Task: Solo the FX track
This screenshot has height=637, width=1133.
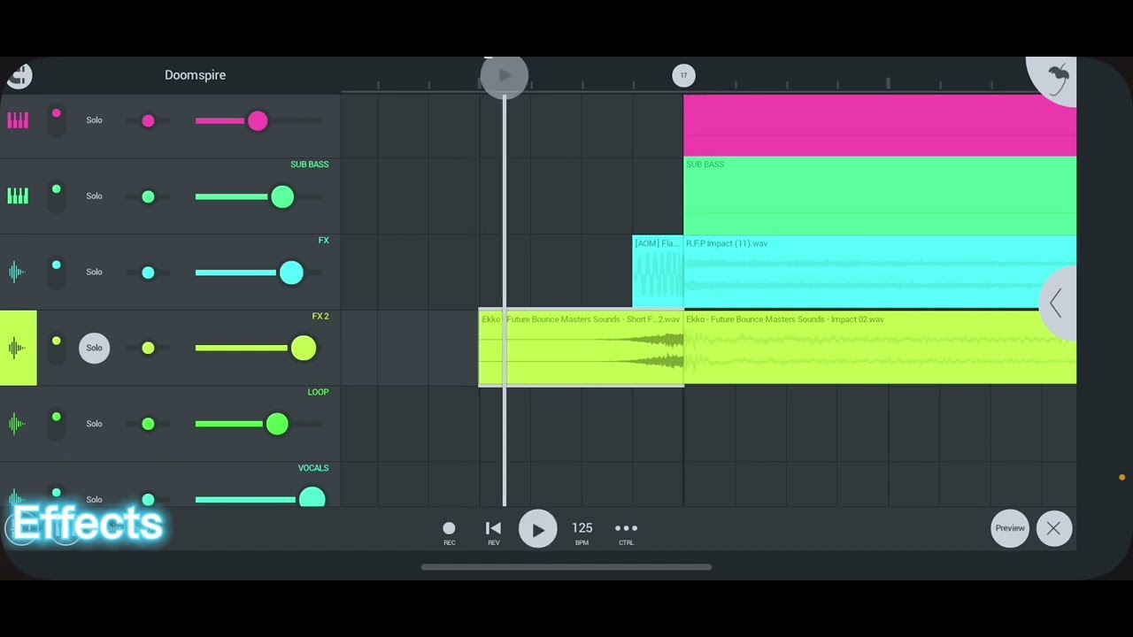Action: pyautogui.click(x=94, y=272)
